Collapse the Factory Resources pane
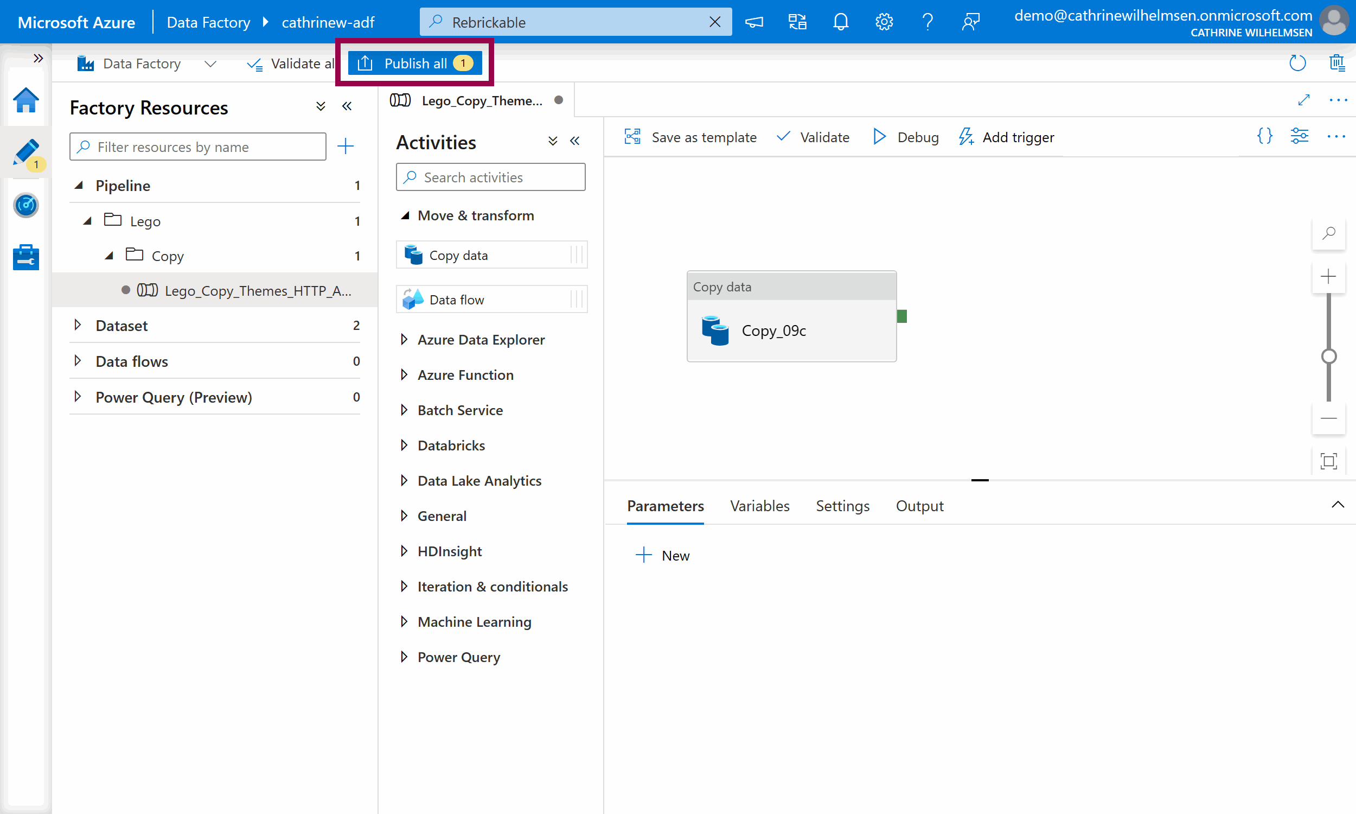The width and height of the screenshot is (1356, 814). (347, 106)
